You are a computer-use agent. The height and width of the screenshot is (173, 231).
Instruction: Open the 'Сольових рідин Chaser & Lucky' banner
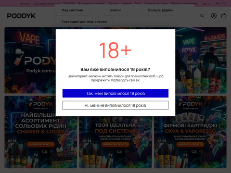coord(40,132)
